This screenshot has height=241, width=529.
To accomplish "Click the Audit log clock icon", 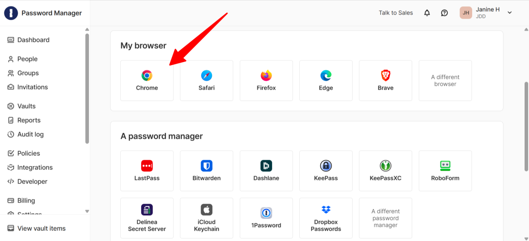I will tap(11, 134).
